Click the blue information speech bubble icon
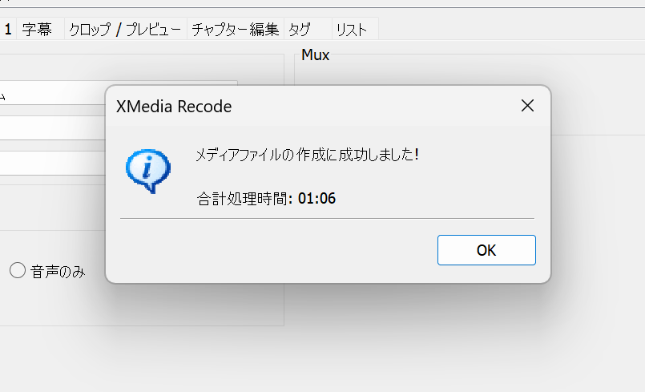Screen dimensions: 645x392 coord(147,171)
